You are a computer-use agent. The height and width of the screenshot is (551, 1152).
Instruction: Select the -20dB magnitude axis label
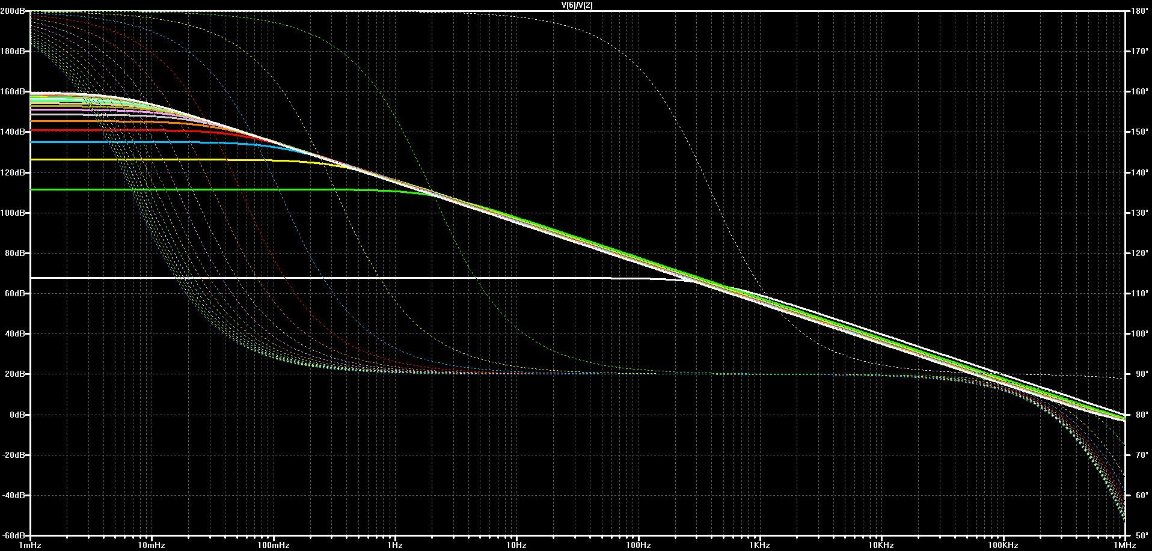click(x=14, y=455)
